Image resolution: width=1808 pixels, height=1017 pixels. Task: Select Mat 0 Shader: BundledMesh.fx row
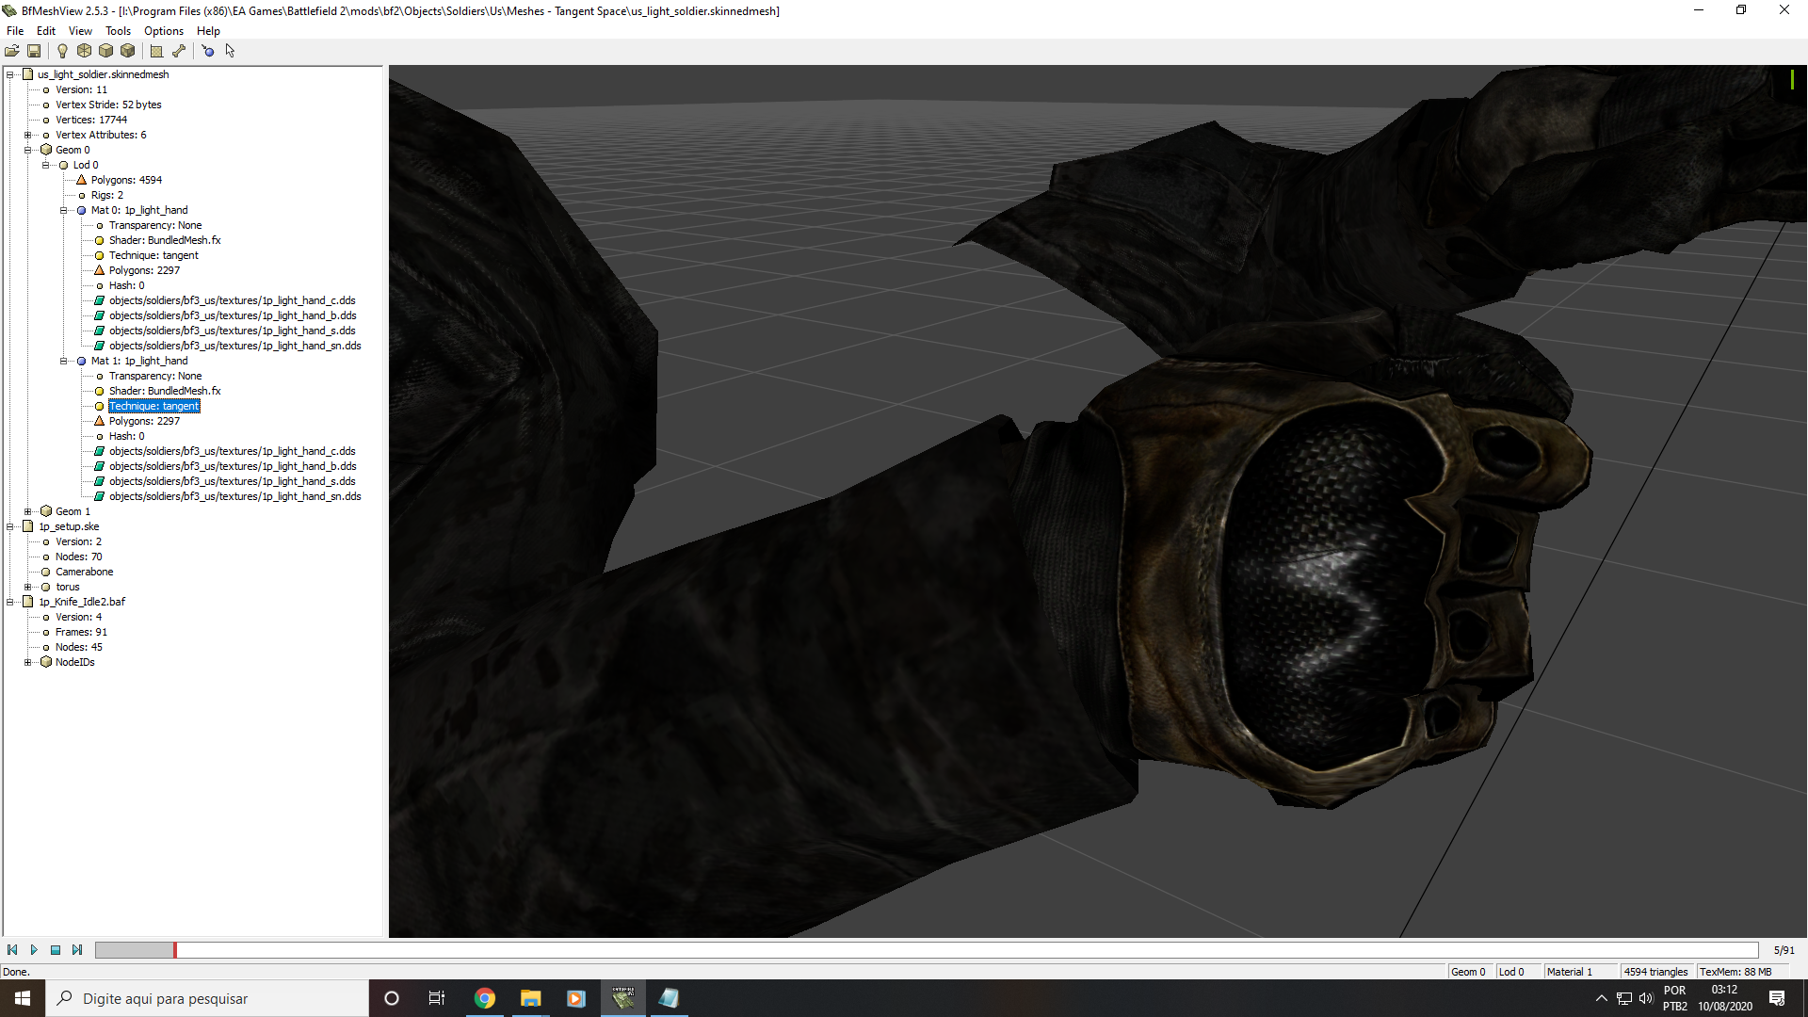click(165, 240)
